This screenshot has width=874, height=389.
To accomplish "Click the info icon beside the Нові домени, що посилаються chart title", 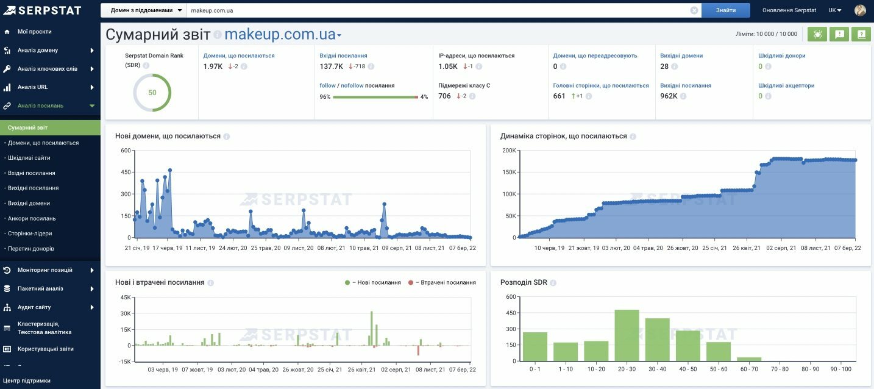I will (227, 137).
